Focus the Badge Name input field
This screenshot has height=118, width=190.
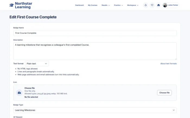pos(95,33)
